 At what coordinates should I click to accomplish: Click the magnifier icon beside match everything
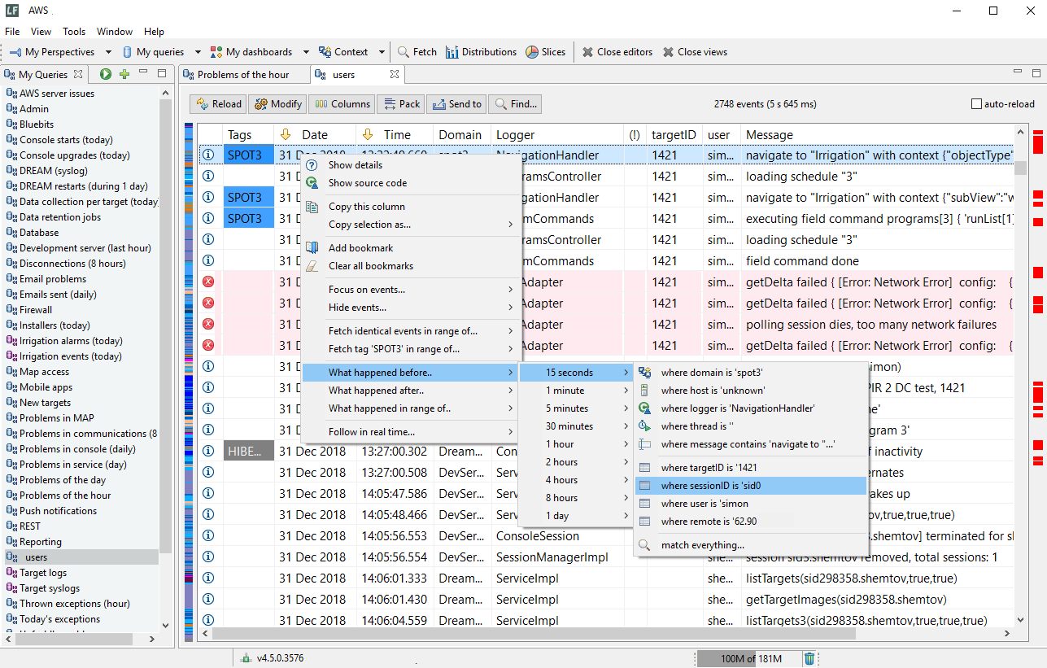[x=645, y=545]
